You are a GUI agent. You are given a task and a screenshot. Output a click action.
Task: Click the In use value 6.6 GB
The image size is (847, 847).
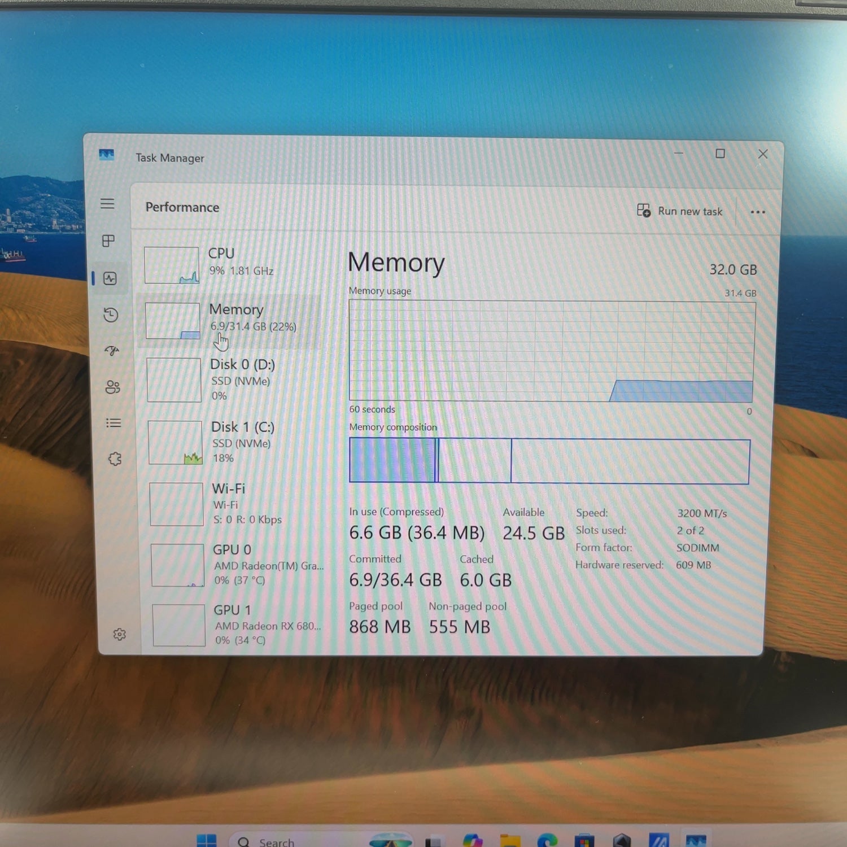click(x=417, y=532)
